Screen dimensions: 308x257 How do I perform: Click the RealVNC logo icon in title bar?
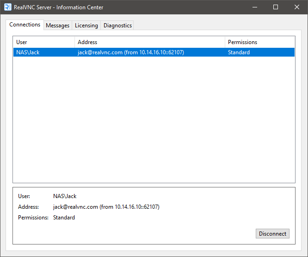pyautogui.click(x=8, y=7)
